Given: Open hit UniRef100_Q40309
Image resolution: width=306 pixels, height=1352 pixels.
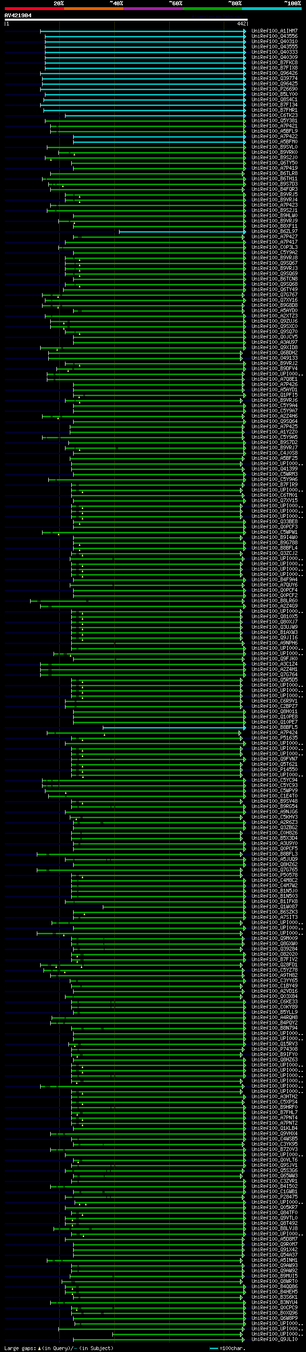Looking at the screenshot, I should (274, 57).
